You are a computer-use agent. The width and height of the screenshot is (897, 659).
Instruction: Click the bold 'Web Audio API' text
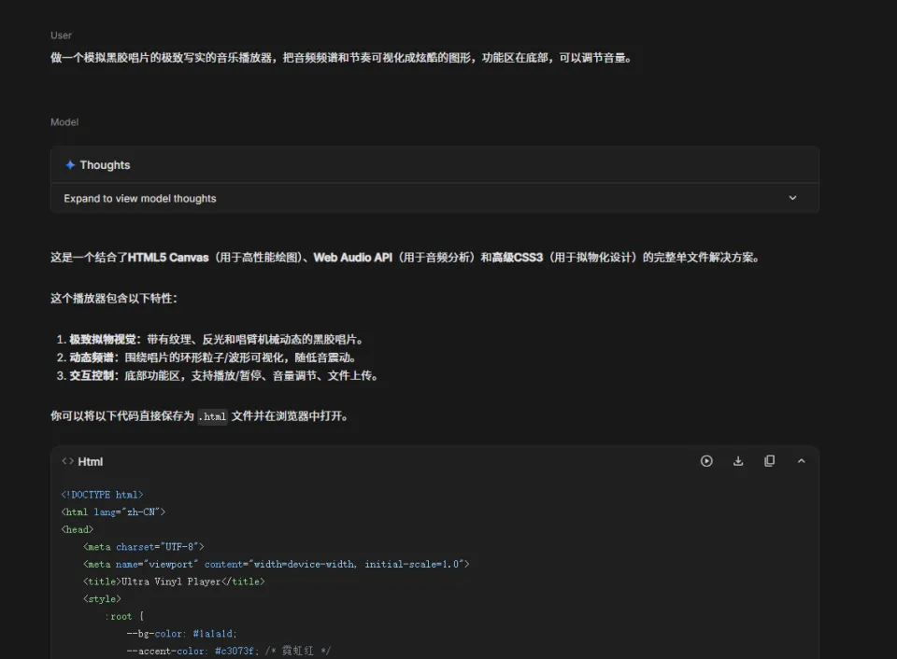point(353,258)
